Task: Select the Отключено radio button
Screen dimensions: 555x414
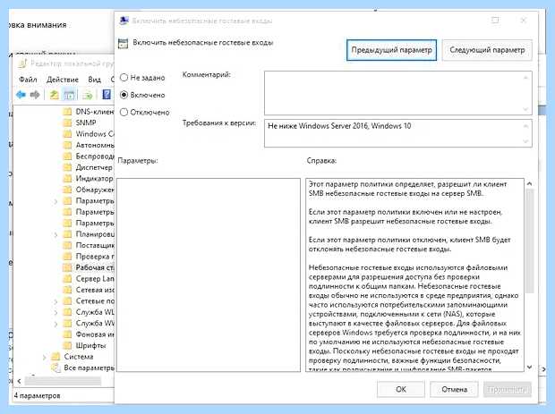Action: [x=124, y=112]
